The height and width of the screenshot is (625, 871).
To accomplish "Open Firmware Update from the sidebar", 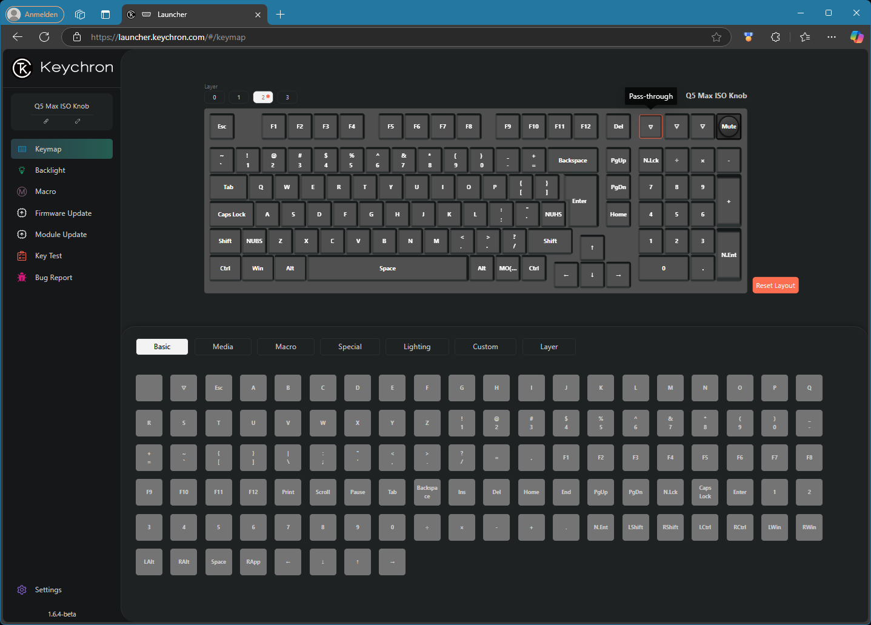I will (x=63, y=213).
